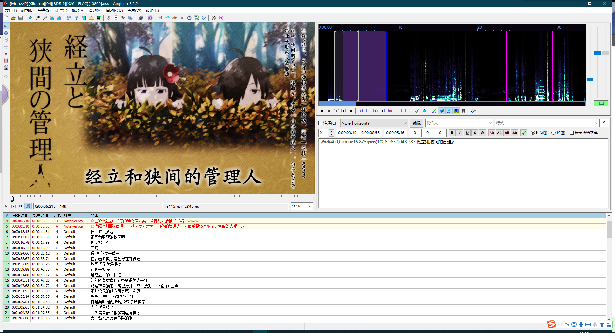Select the rectangle clip visual tool
Image resolution: width=615 pixels, height=333 pixels.
click(x=6, y=61)
